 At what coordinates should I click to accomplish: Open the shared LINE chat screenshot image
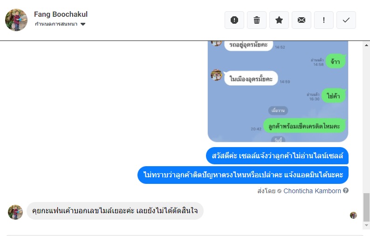tap(278, 91)
